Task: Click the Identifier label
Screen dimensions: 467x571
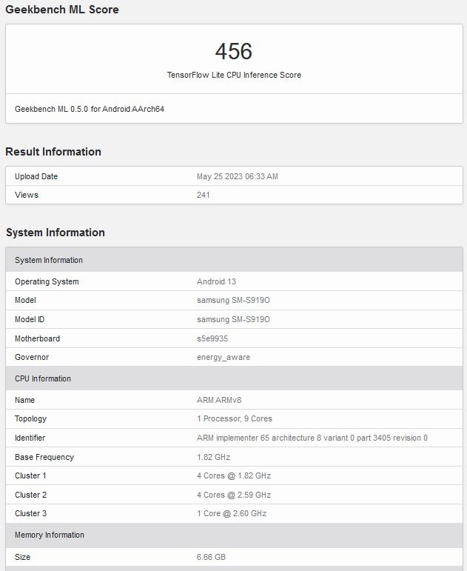Action: coord(30,438)
